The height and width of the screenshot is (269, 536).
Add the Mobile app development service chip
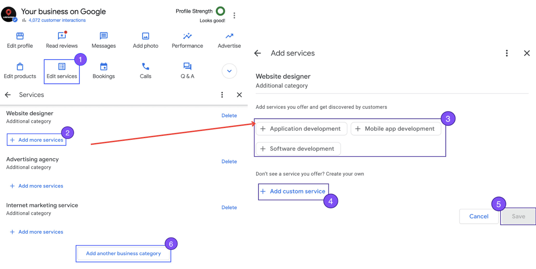tap(396, 128)
